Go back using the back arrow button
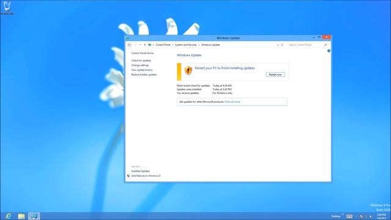 (129, 45)
